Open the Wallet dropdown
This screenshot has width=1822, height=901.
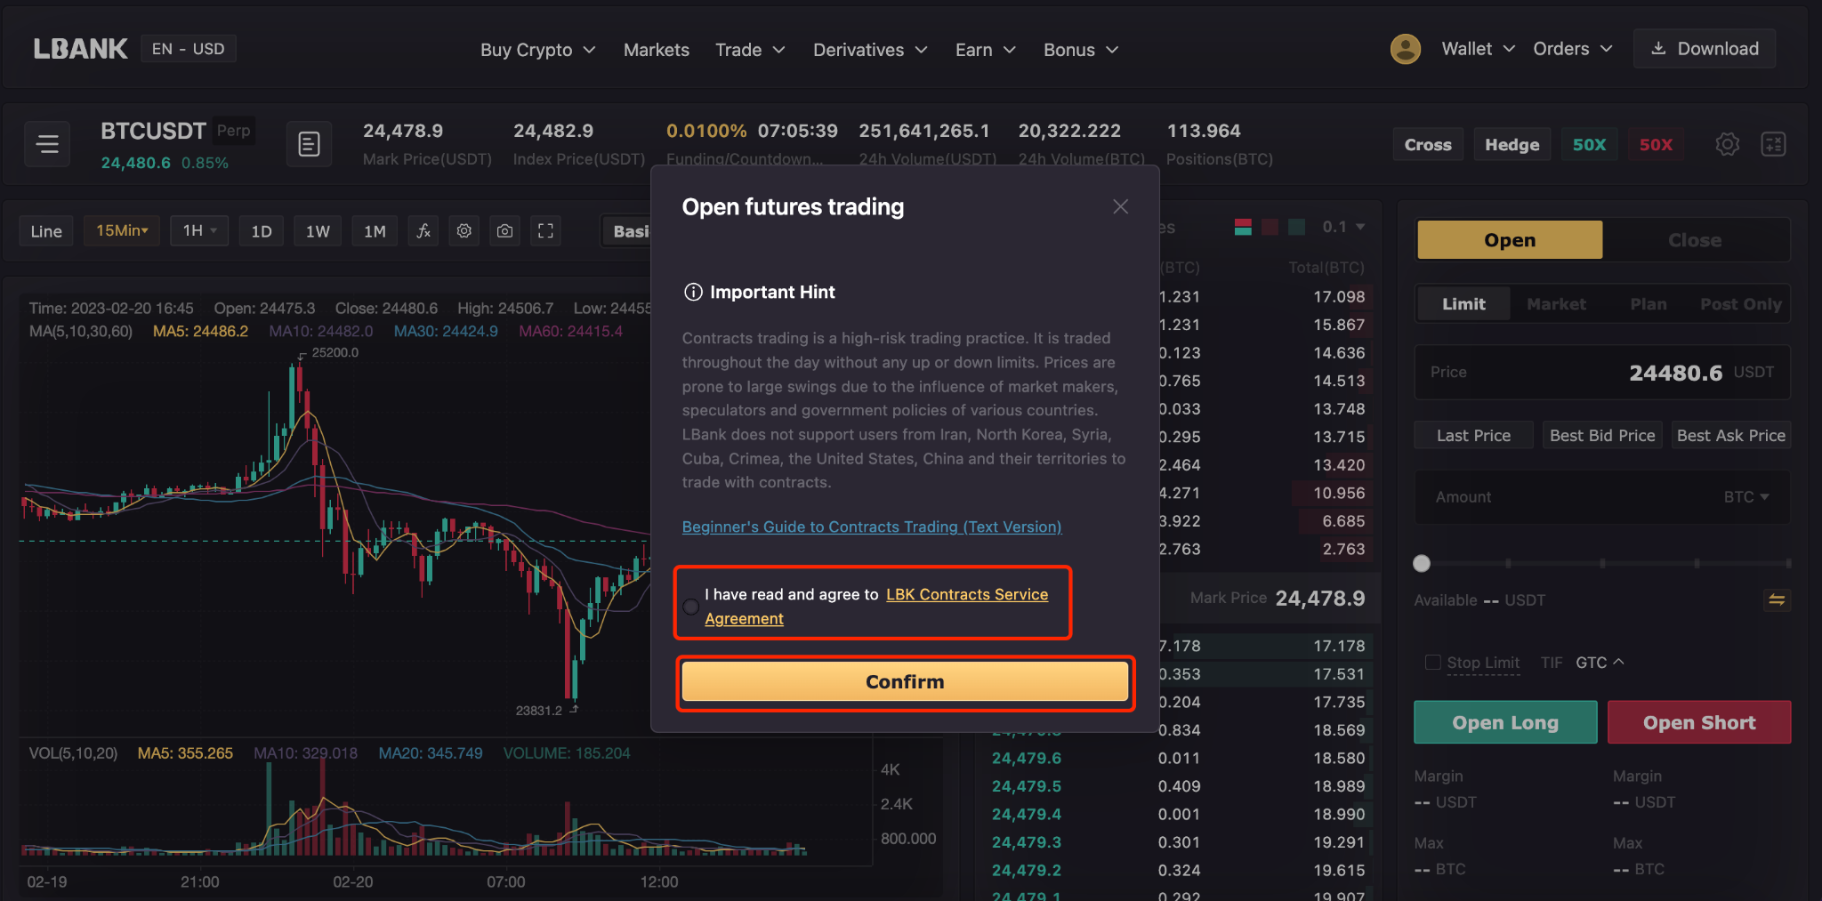pos(1477,49)
